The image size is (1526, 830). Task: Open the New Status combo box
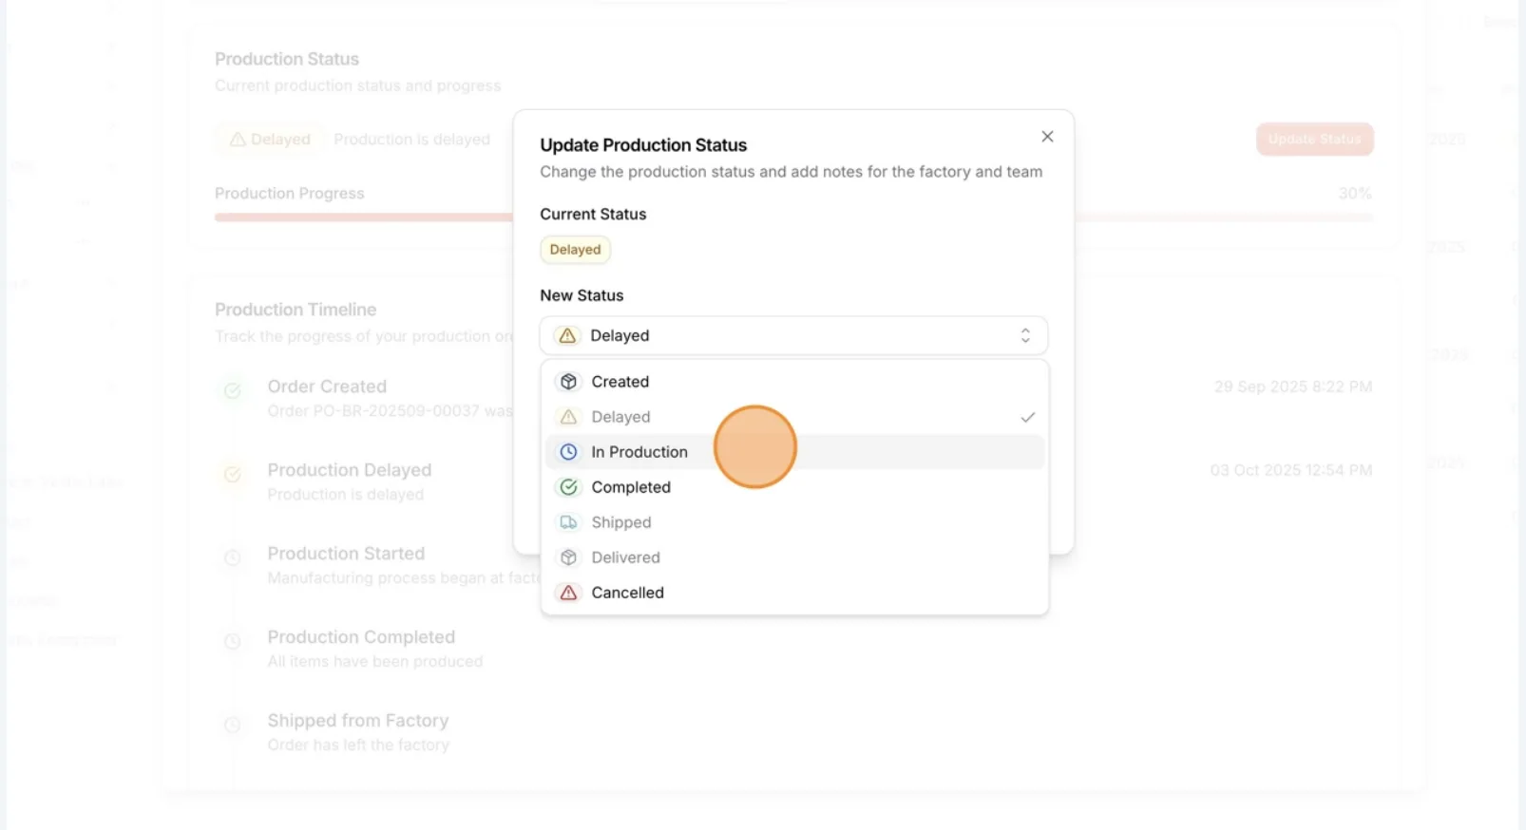point(794,335)
